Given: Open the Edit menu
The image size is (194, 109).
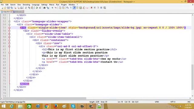Looking at the screenshot, I should pyautogui.click(x=7, y=5).
